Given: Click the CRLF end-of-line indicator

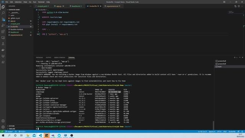Looking at the screenshot, I should [x=225, y=131].
